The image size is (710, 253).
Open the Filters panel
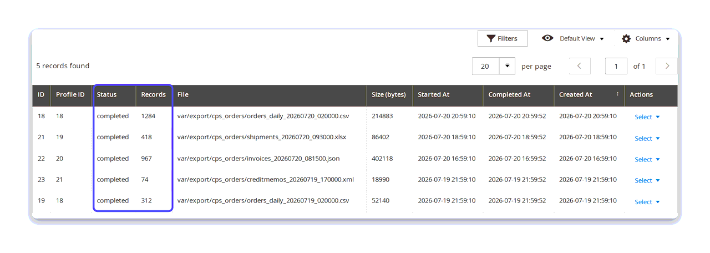[503, 38]
